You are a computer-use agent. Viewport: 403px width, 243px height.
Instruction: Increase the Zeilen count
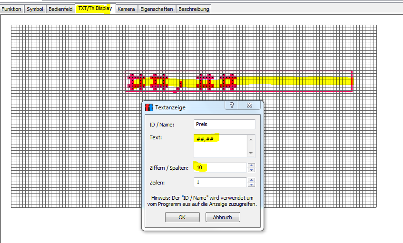252,180
